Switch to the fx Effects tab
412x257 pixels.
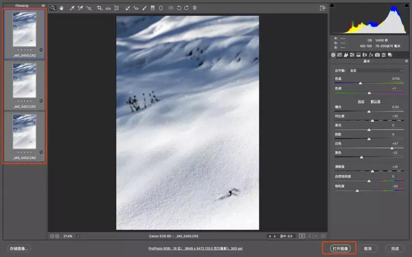[x=371, y=55]
